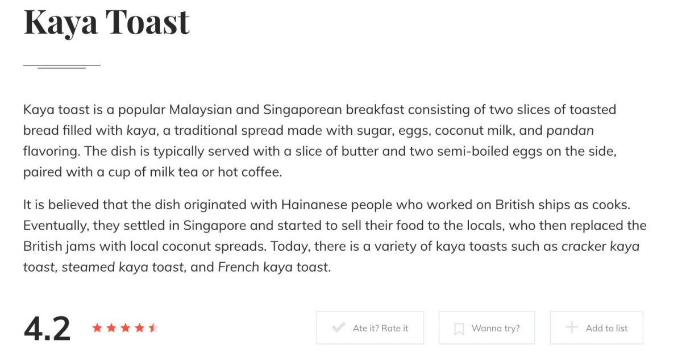The width and height of the screenshot is (682, 361).
Task: Click the italic "cracker kaya" text
Action: (600, 247)
